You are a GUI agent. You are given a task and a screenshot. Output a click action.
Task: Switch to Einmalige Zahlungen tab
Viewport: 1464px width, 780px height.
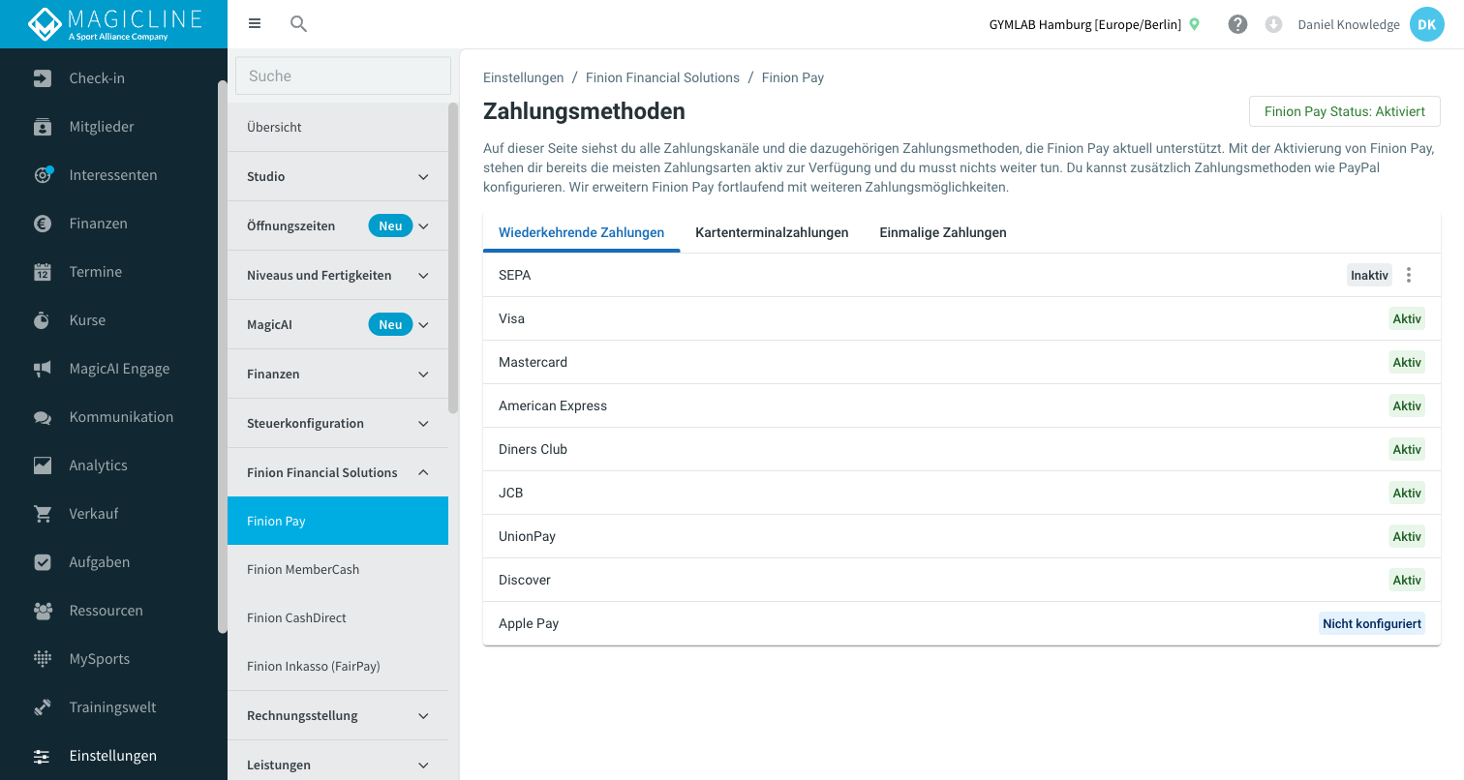(x=943, y=232)
